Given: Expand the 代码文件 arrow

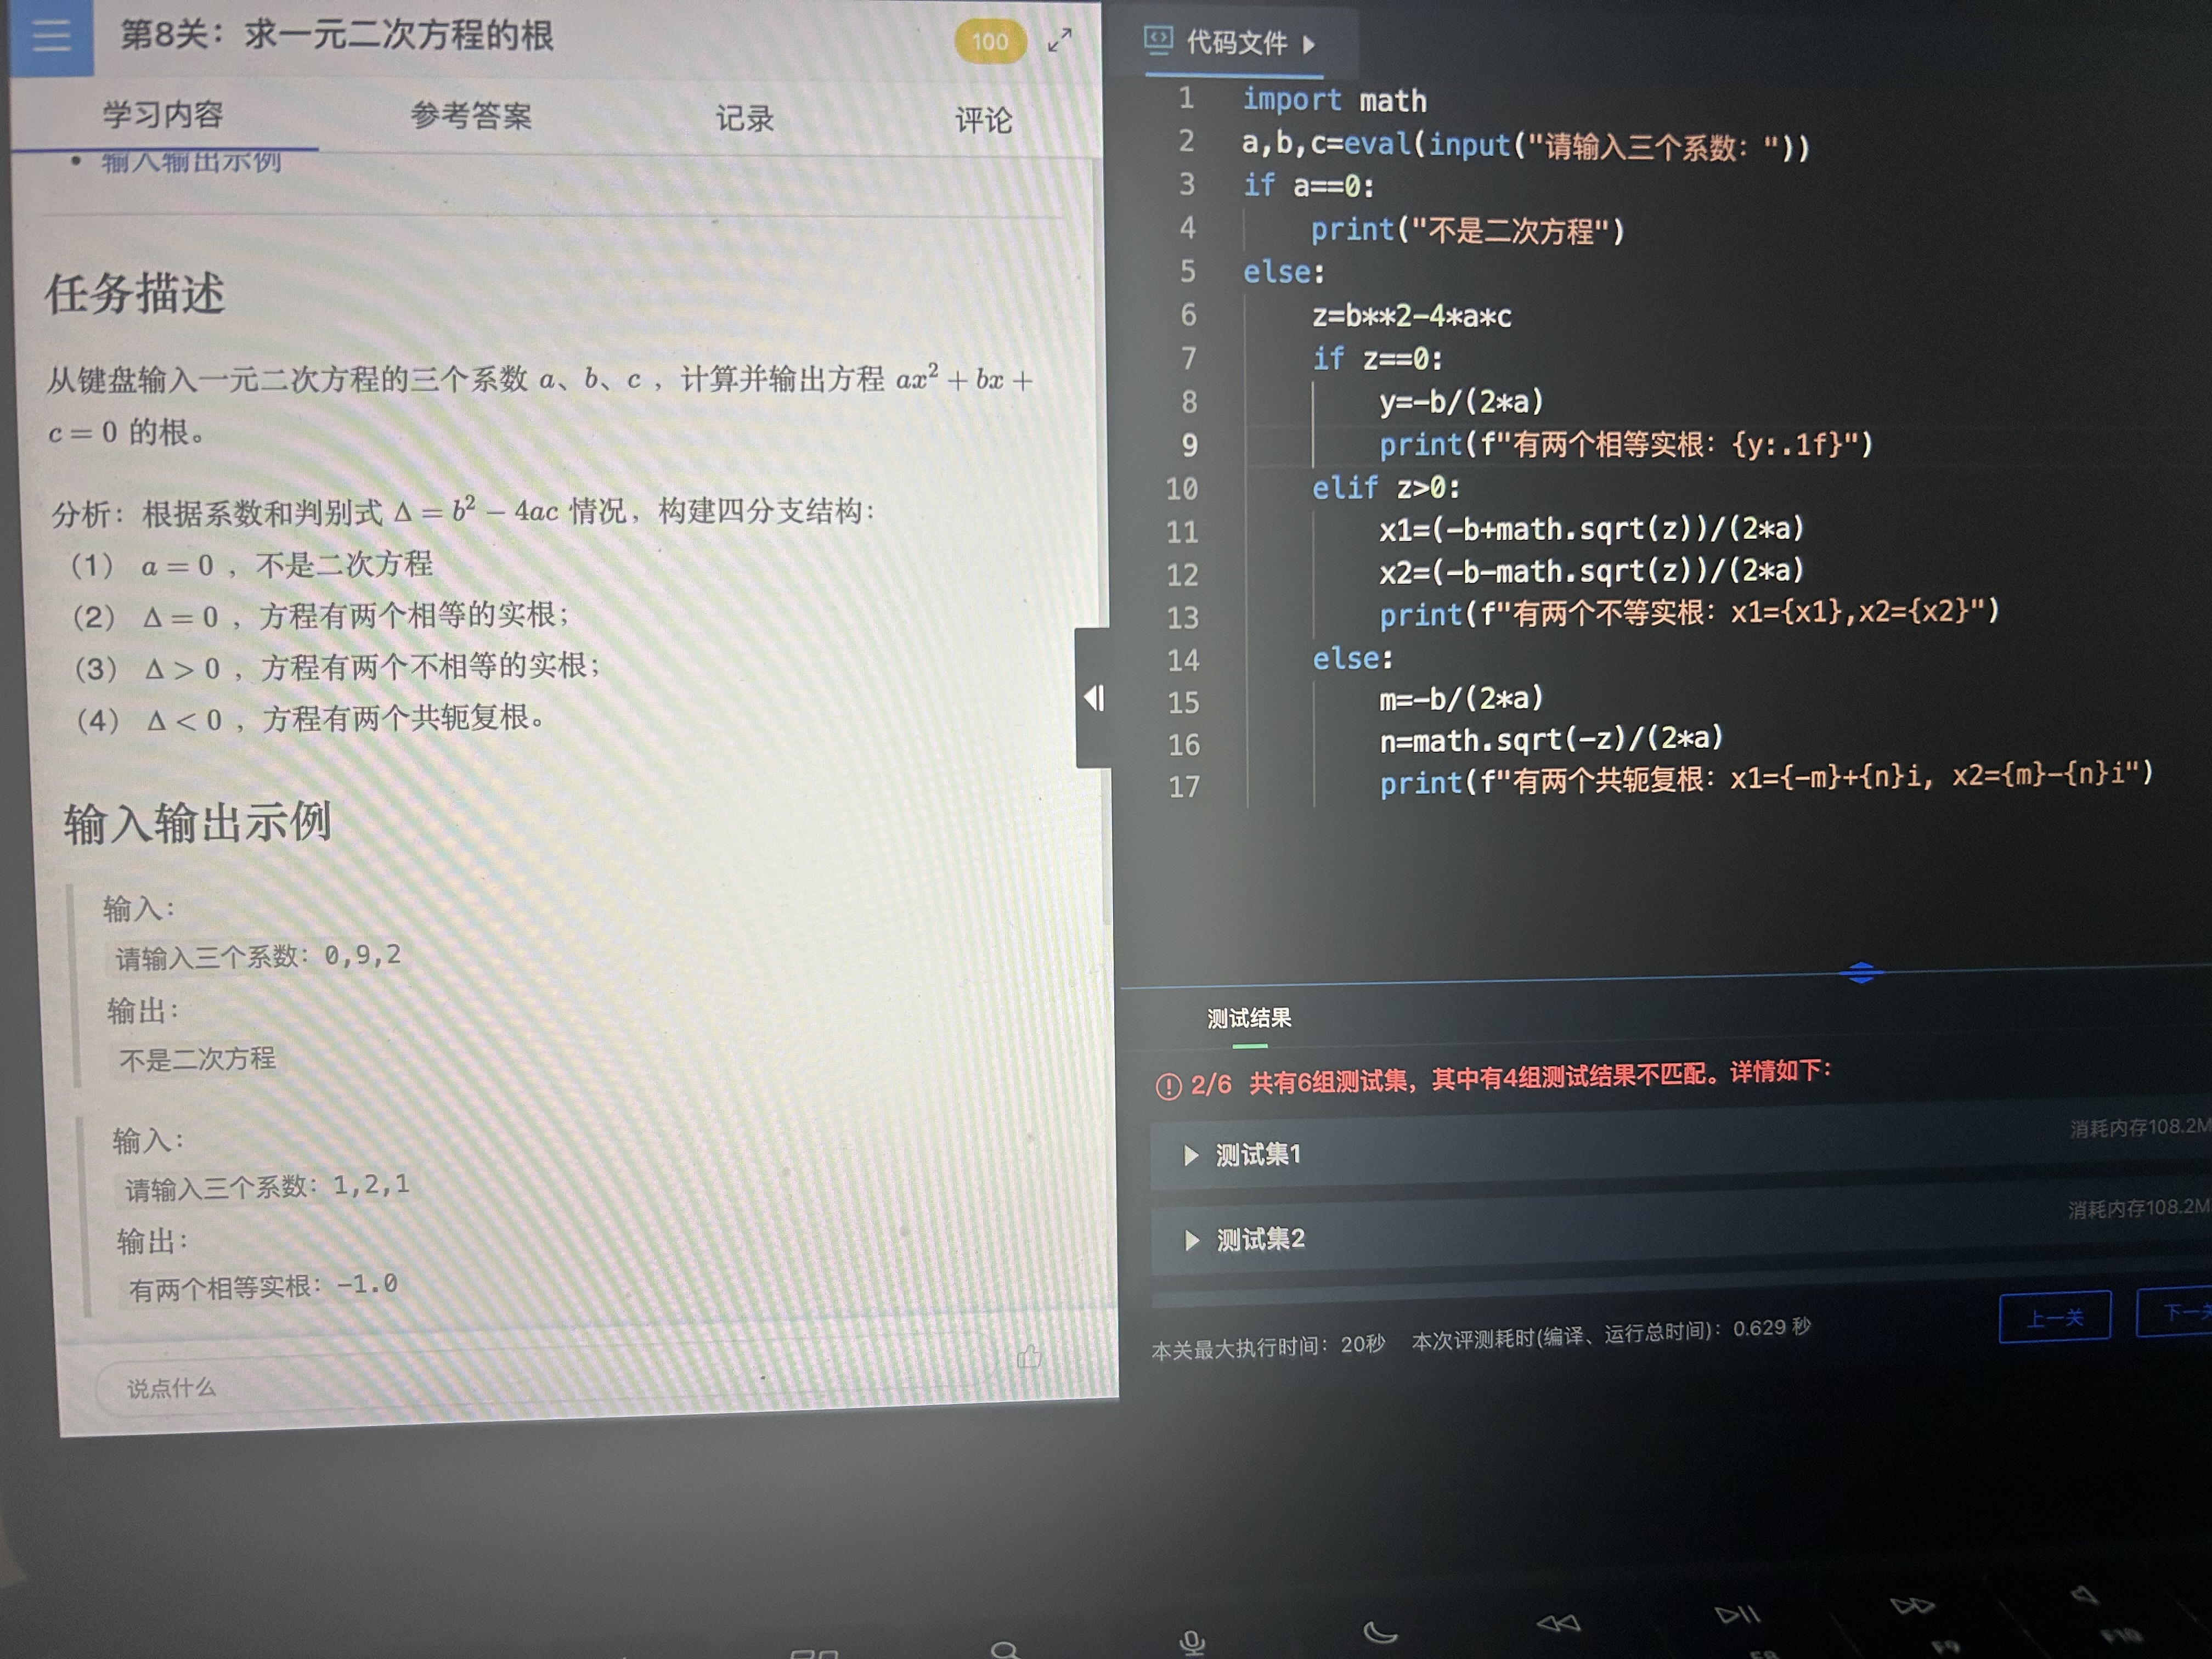Looking at the screenshot, I should (1309, 44).
